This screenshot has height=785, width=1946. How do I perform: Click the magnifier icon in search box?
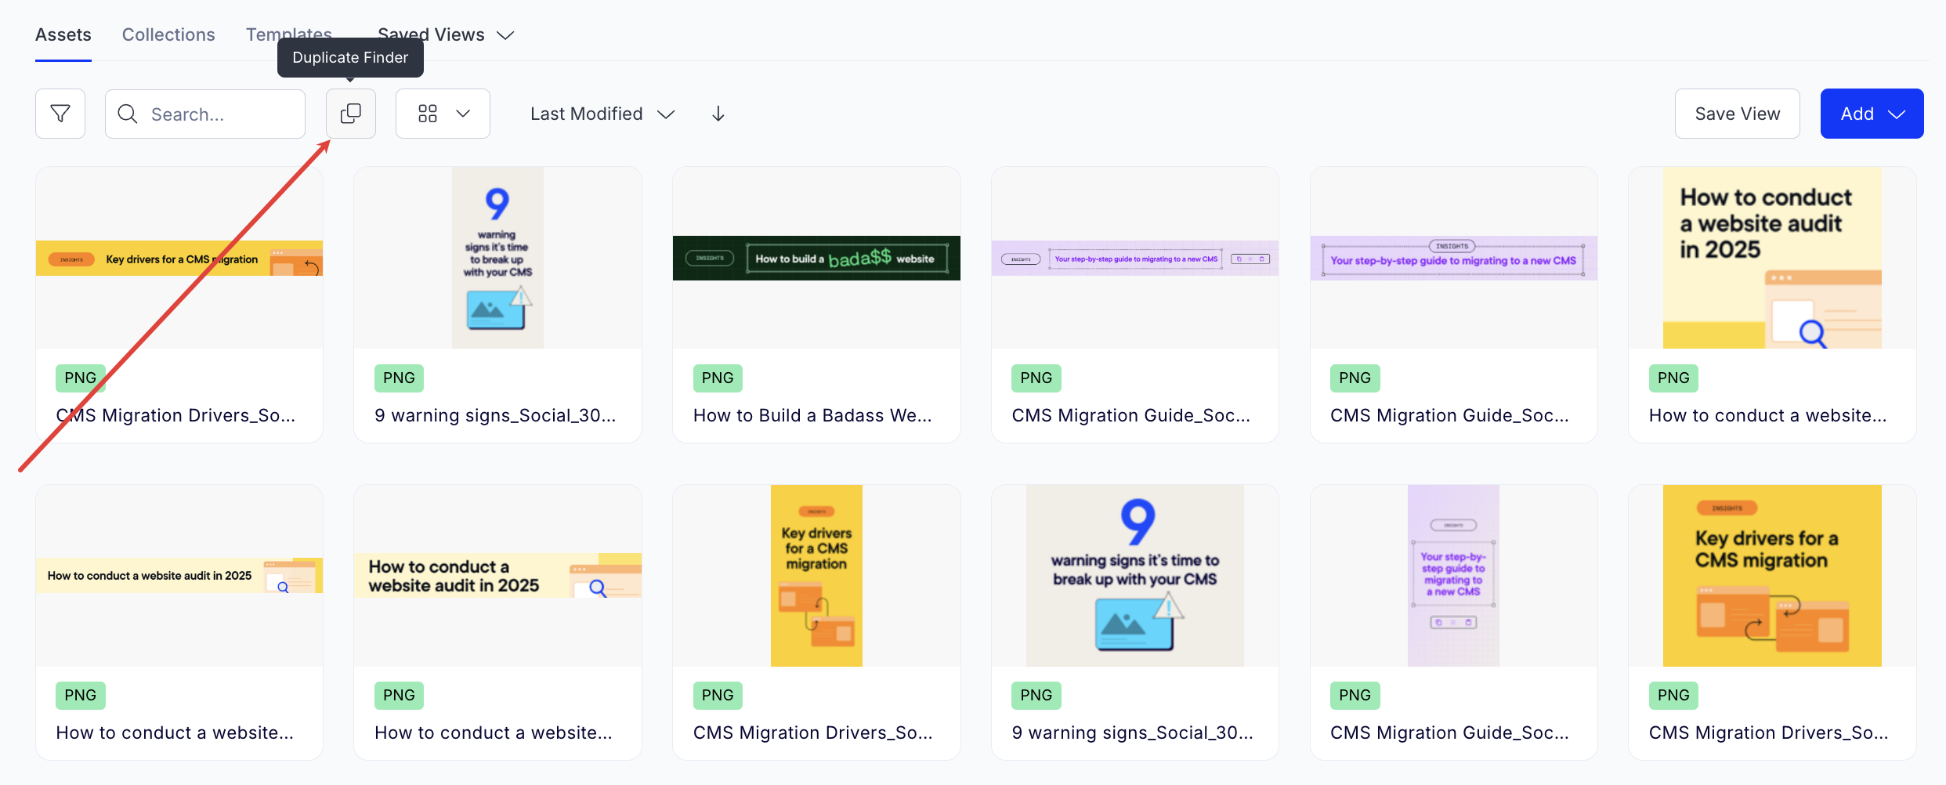[128, 114]
